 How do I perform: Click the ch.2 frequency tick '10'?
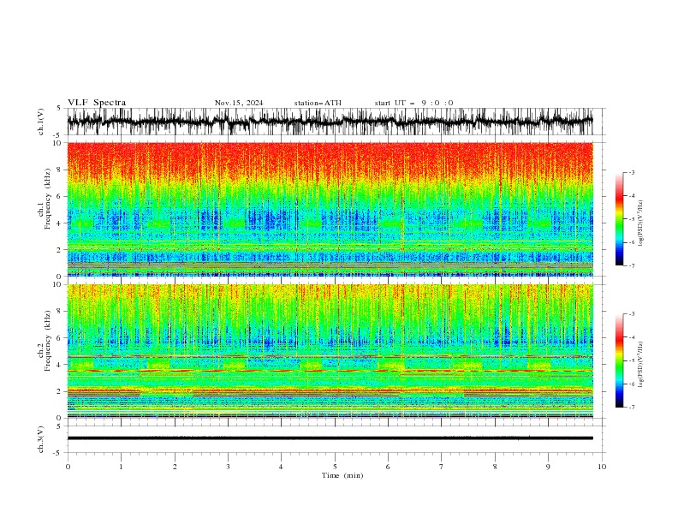[57, 284]
